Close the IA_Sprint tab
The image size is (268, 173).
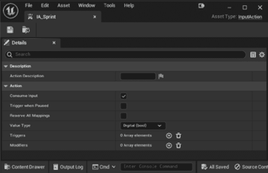click(94, 17)
